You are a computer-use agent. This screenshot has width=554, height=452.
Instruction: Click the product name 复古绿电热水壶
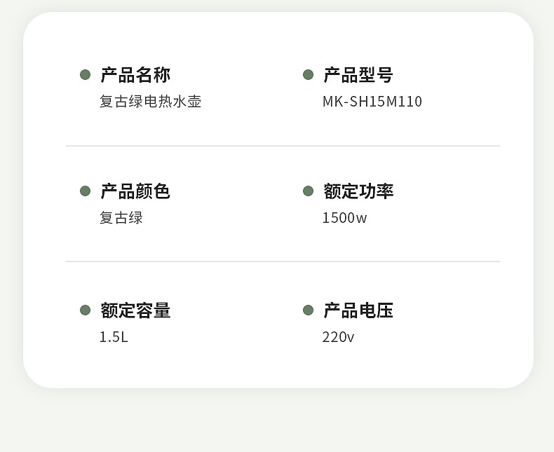click(151, 102)
